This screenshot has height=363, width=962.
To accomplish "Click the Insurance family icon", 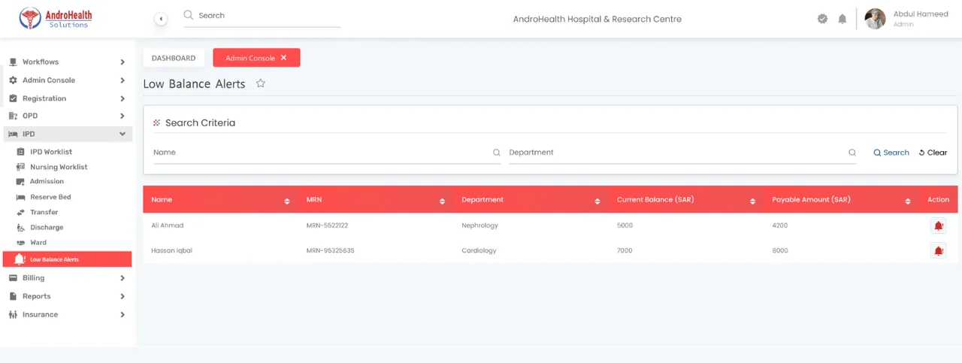I will click(x=13, y=314).
